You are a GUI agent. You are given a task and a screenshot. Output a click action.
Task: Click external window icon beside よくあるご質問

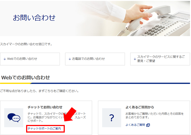coord(148,125)
